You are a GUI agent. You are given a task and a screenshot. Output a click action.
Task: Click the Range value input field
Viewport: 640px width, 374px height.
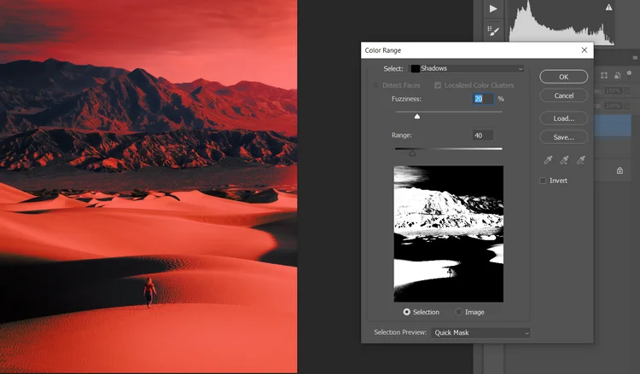point(482,135)
